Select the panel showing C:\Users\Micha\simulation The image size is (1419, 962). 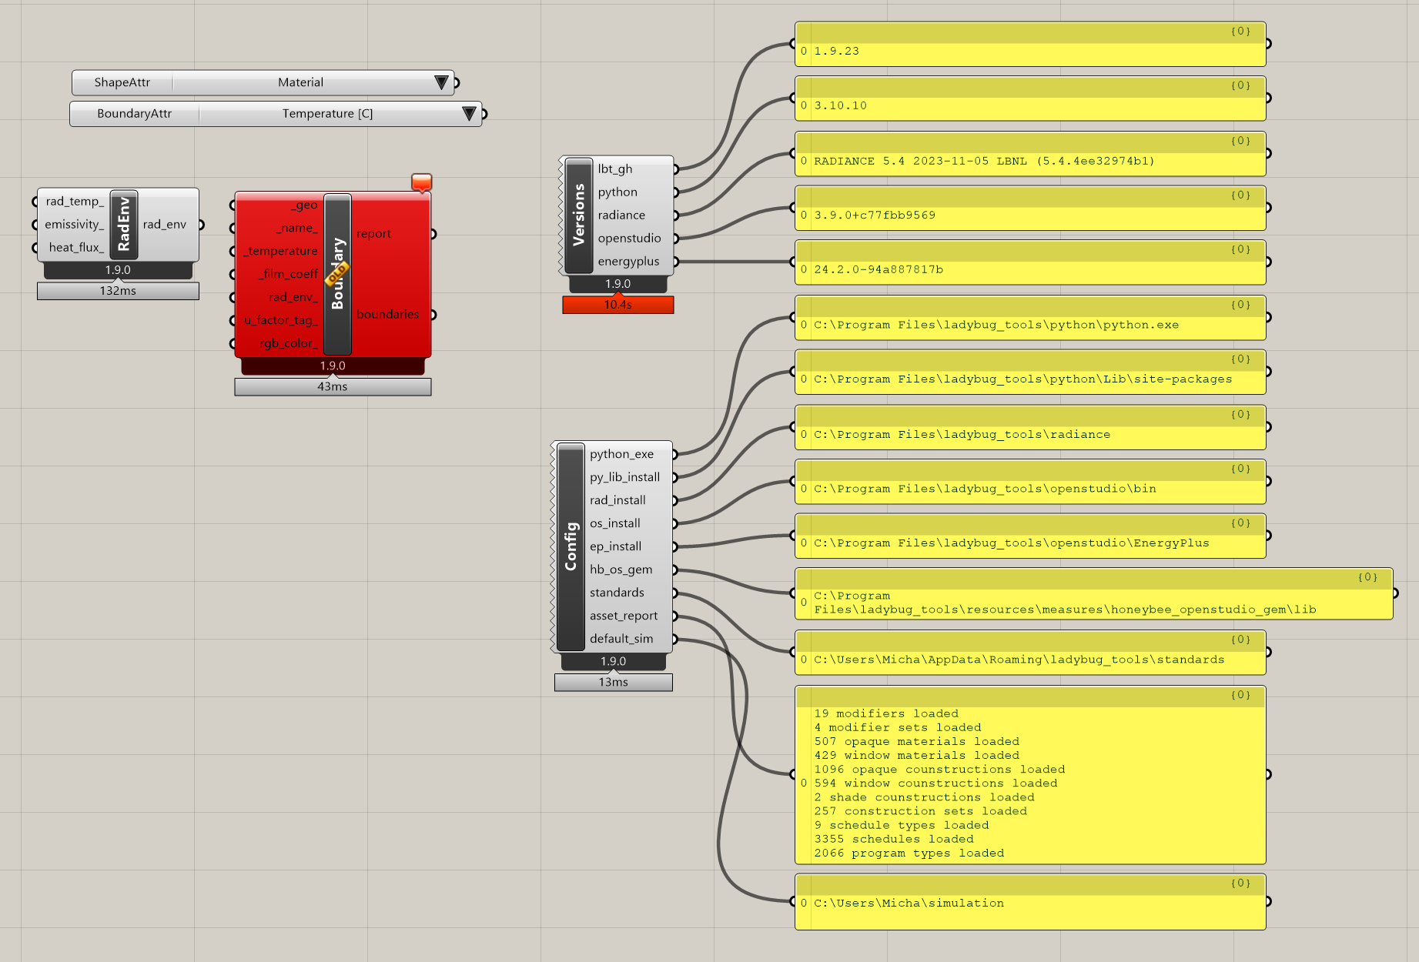(x=1030, y=903)
